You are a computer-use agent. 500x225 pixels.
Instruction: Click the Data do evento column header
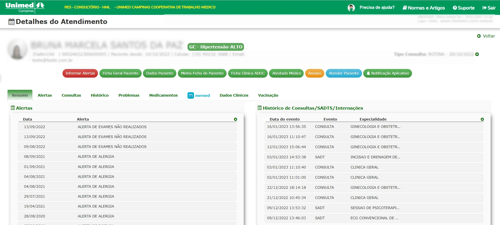coord(285,119)
